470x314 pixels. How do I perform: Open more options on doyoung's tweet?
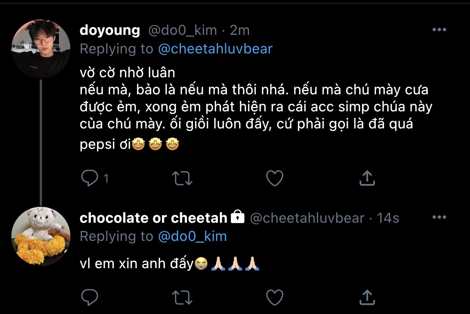(439, 30)
